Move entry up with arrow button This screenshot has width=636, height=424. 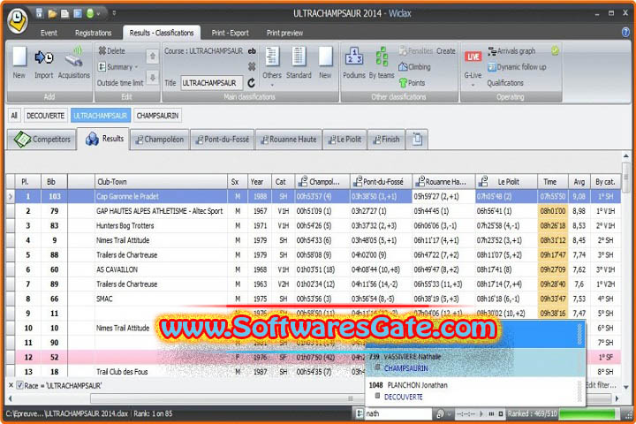153,56
